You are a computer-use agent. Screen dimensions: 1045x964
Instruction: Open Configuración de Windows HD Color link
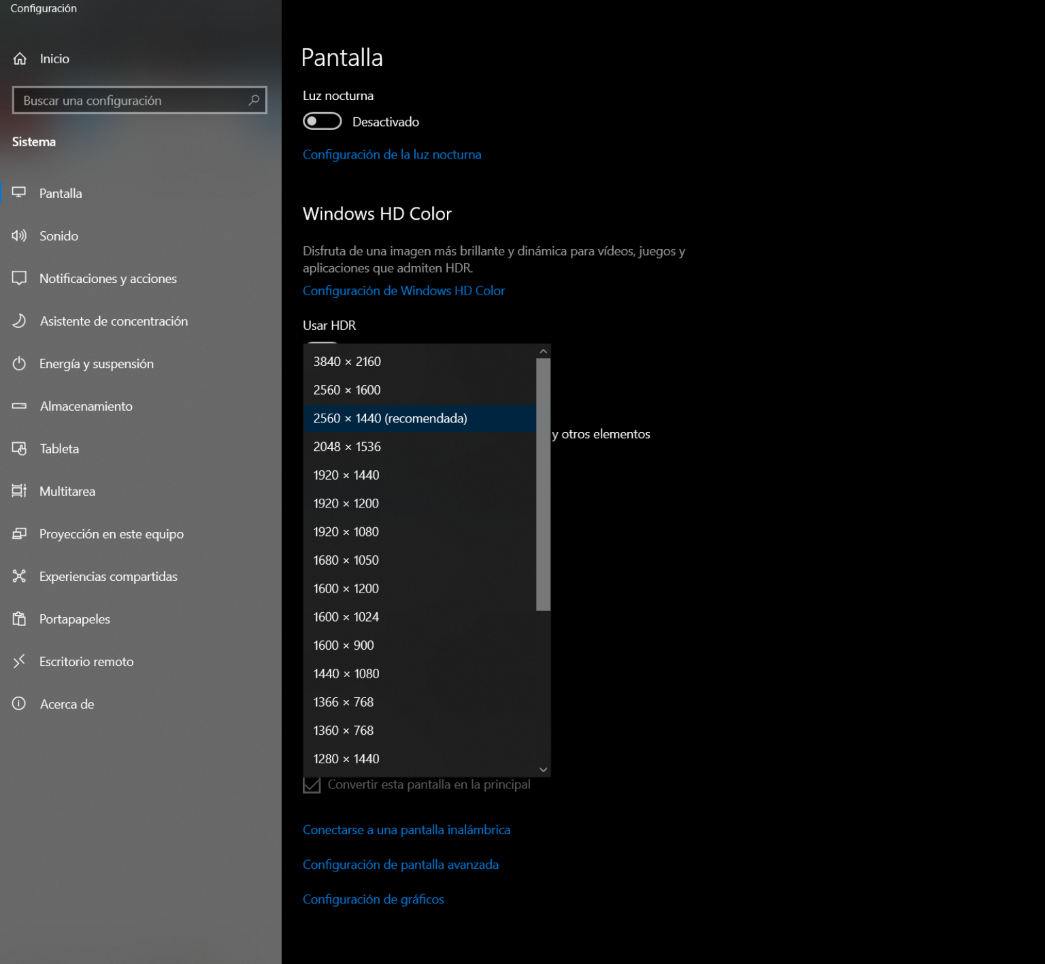403,290
